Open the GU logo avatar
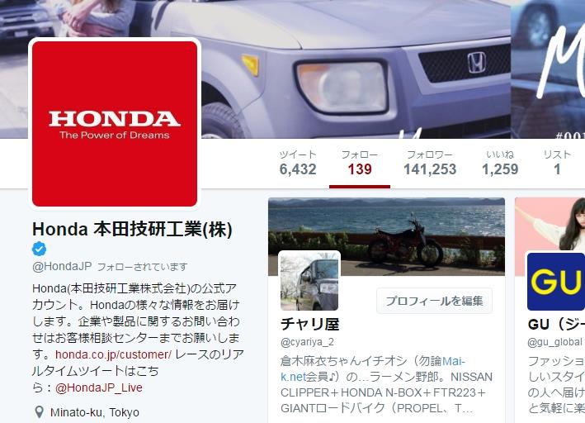The width and height of the screenshot is (585, 423). click(x=556, y=282)
